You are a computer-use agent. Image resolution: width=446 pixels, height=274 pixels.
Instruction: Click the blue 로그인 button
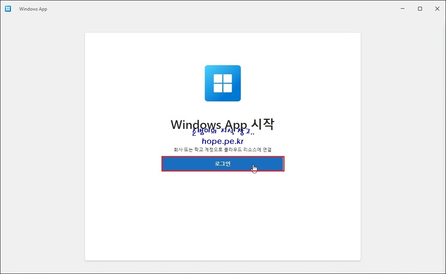click(223, 164)
